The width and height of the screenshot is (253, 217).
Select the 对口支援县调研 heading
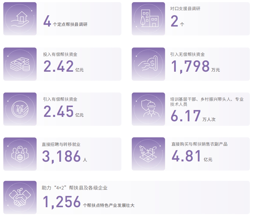pyautogui.click(x=185, y=9)
